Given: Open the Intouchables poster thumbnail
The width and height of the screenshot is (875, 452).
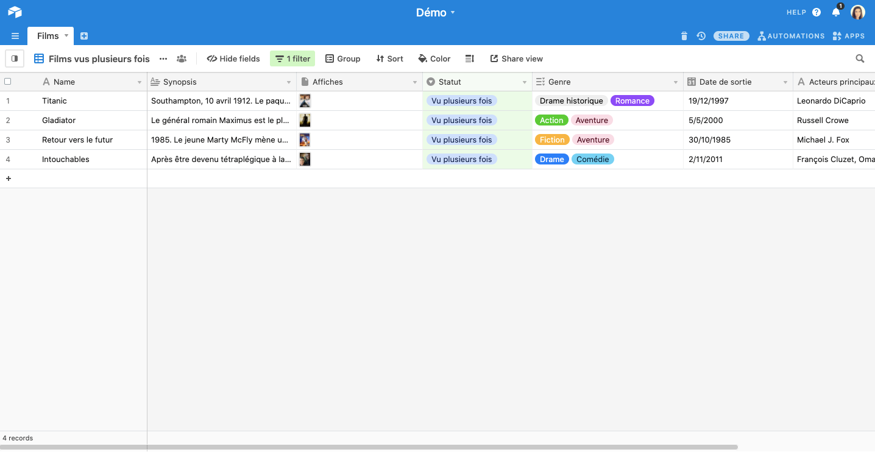Looking at the screenshot, I should pyautogui.click(x=305, y=159).
